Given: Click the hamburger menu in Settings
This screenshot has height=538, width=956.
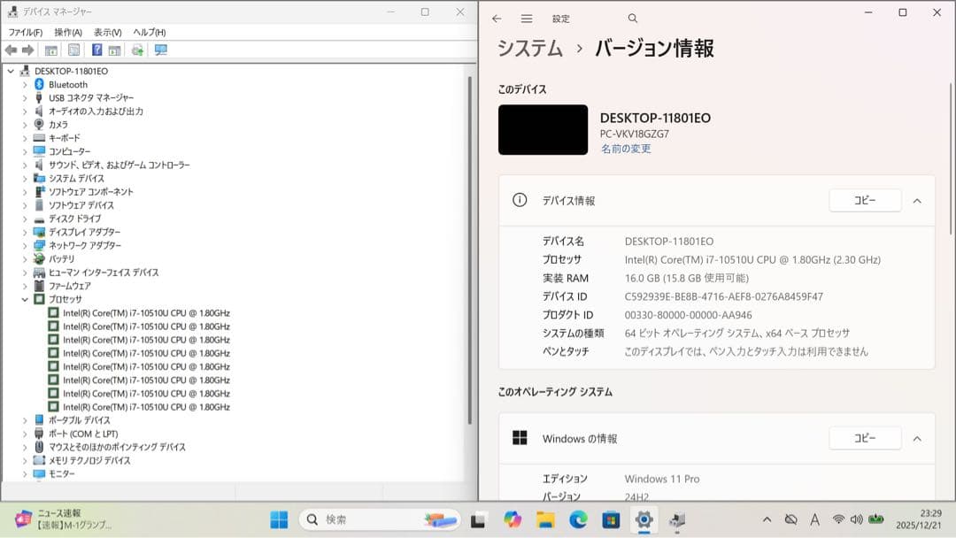Looking at the screenshot, I should tap(525, 18).
